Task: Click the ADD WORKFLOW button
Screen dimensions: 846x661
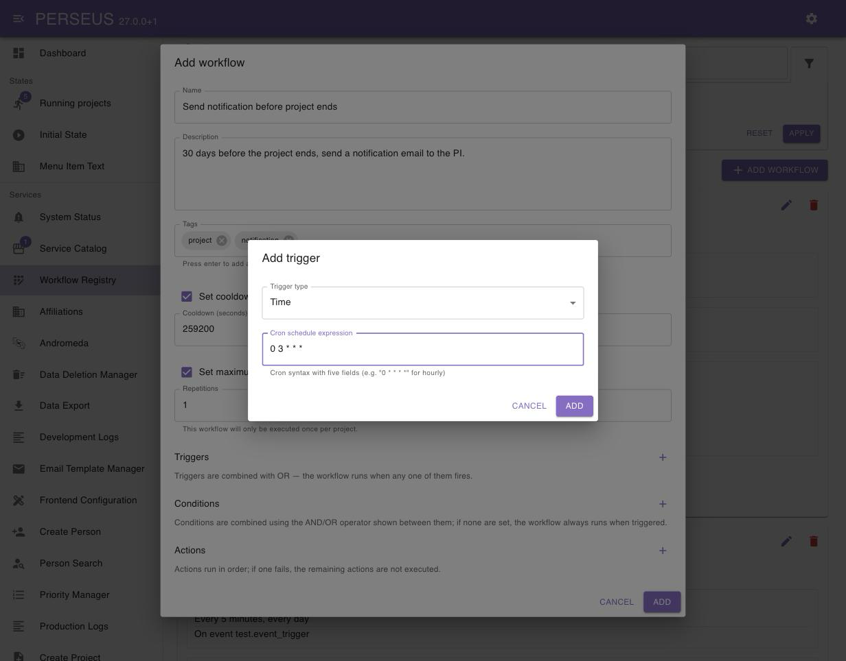Action: tap(775, 170)
